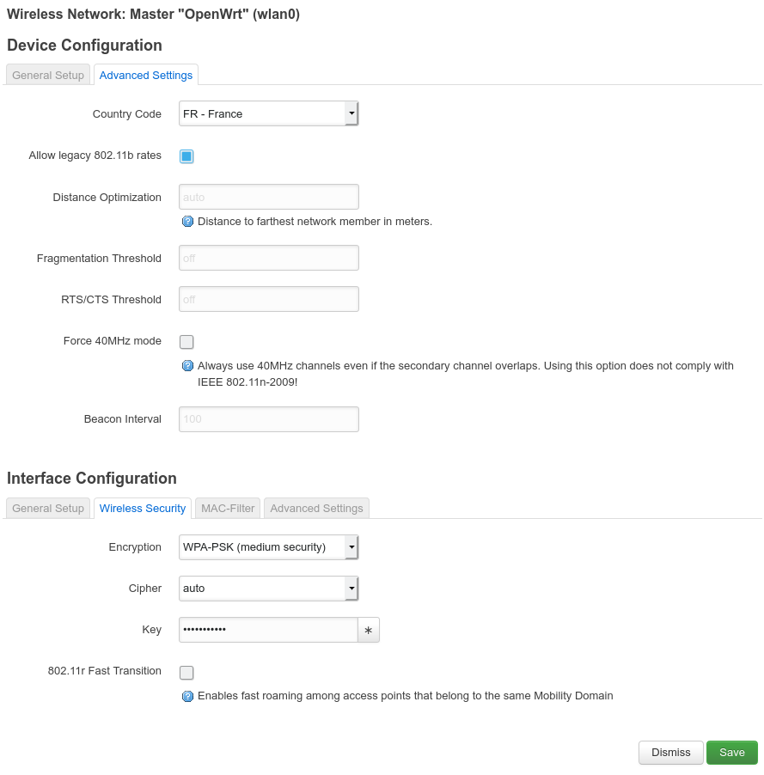The width and height of the screenshot is (764, 775).
Task: Reveal the wireless Key using asterisk button
Action: click(x=368, y=630)
